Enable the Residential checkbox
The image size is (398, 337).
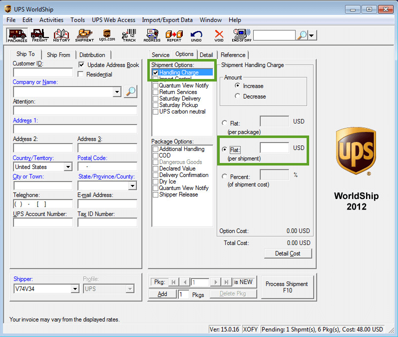click(80, 74)
